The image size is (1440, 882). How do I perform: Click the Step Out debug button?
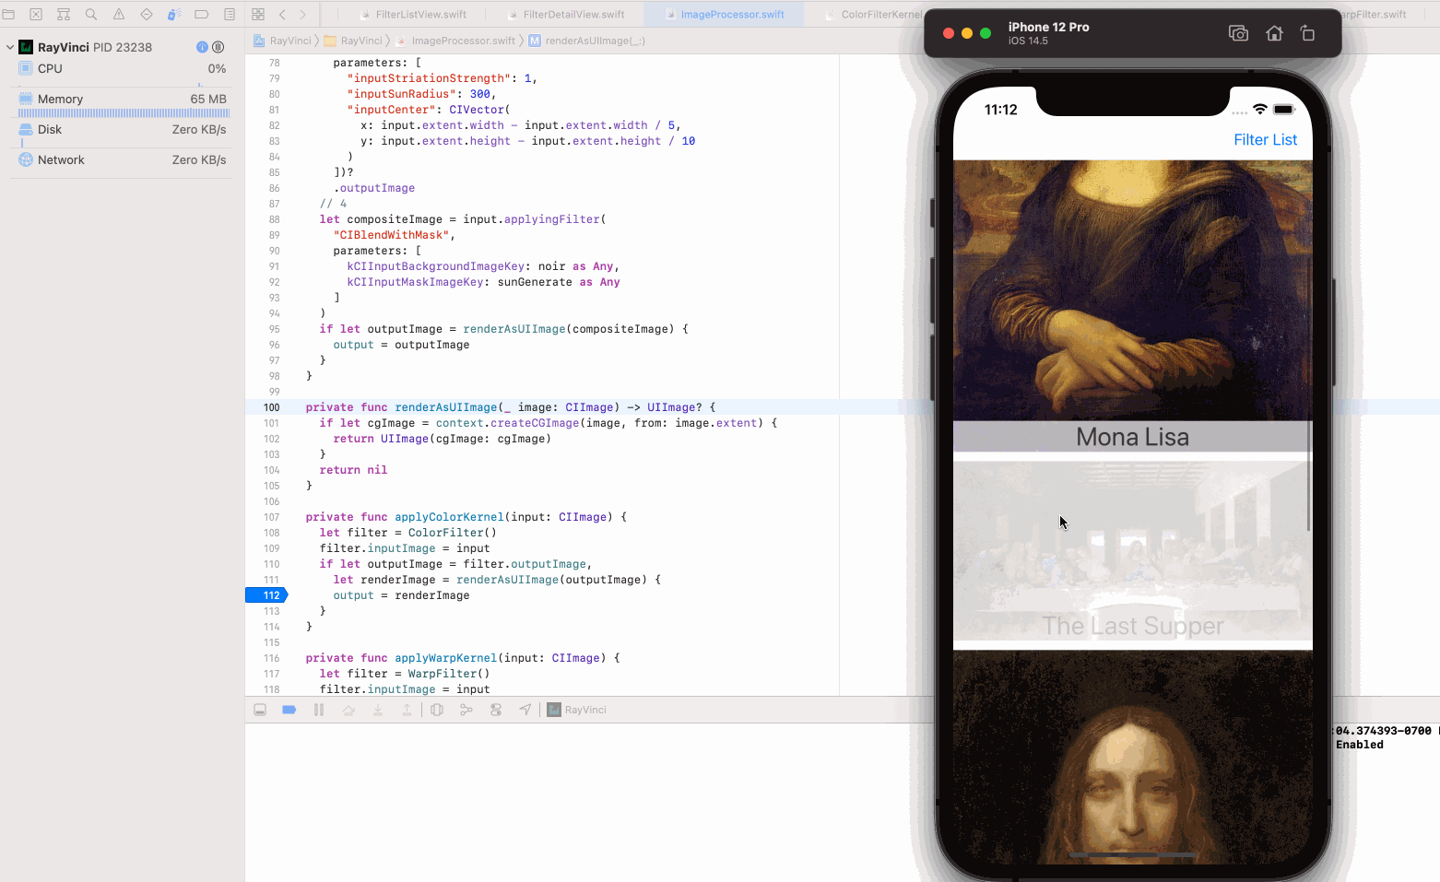coord(407,710)
